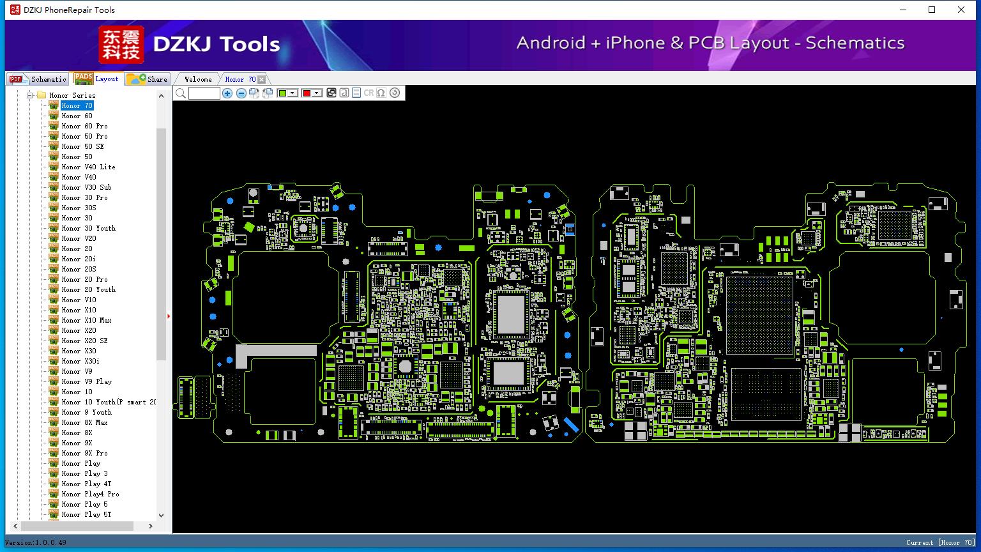Open Honor X30i from the list
981x552 pixels.
(80, 361)
